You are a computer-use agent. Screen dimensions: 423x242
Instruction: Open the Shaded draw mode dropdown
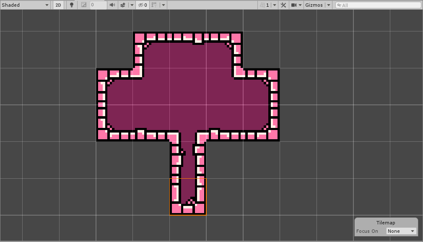[25, 5]
